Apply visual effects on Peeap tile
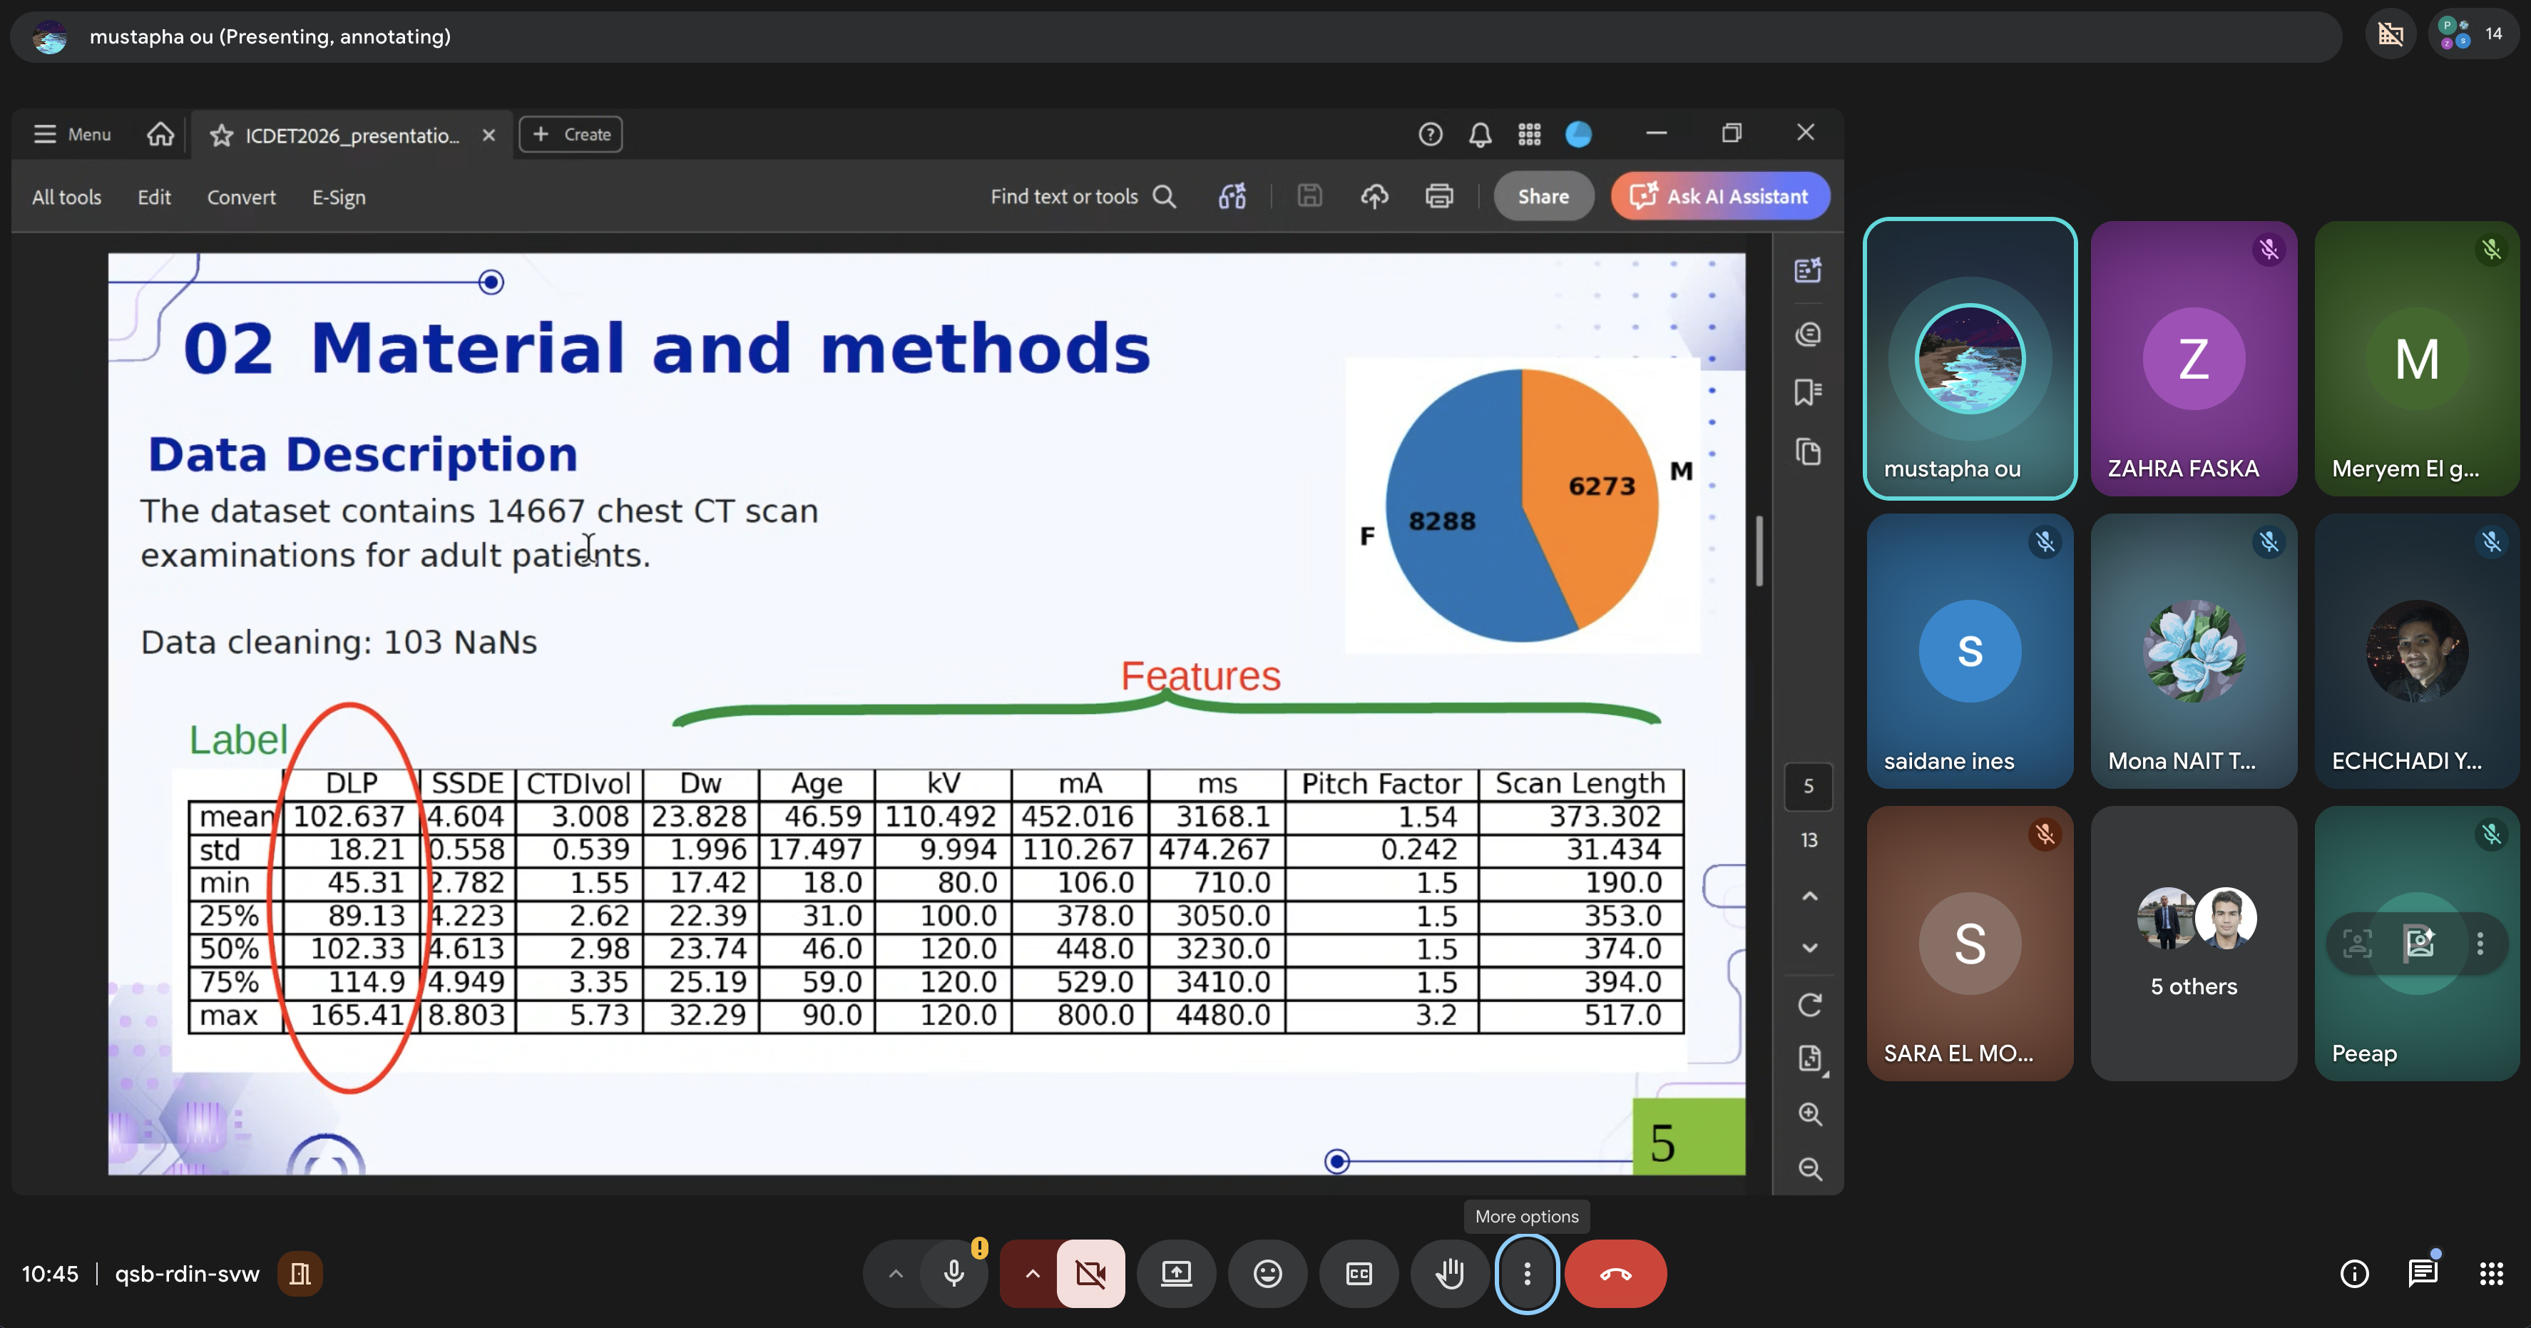The height and width of the screenshot is (1328, 2531). (x=2419, y=944)
